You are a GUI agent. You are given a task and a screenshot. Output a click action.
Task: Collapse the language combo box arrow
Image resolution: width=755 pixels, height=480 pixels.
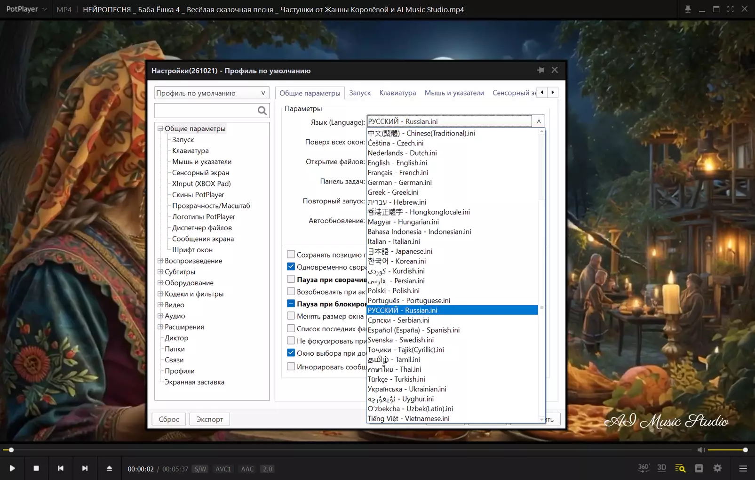[x=539, y=121]
